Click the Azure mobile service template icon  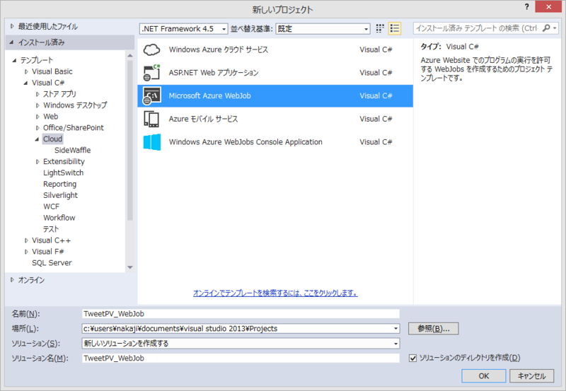coord(151,119)
